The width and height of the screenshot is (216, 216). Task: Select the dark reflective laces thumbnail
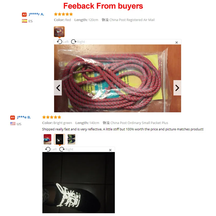[x=59, y=139]
